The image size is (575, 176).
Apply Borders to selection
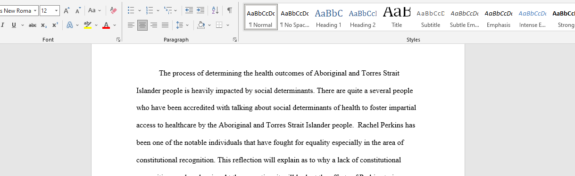tap(219, 25)
